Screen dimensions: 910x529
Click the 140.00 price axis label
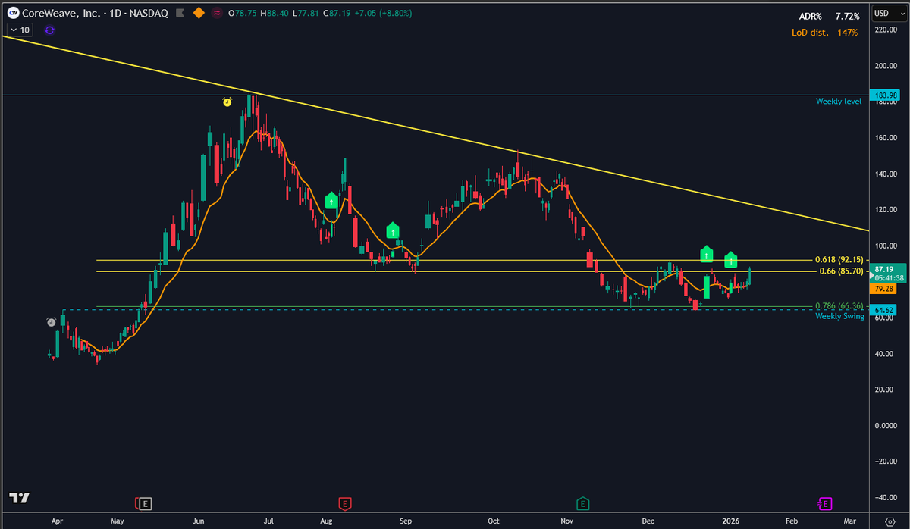pos(886,174)
